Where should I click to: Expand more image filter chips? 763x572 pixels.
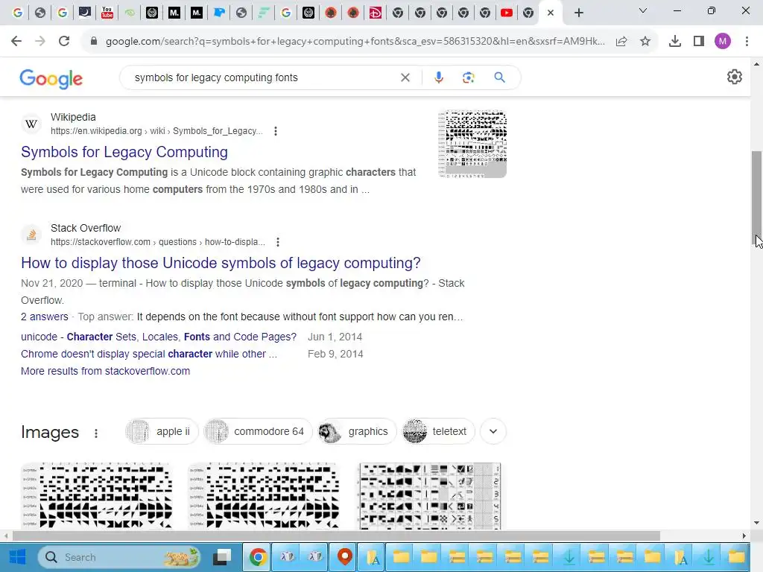pos(493,431)
